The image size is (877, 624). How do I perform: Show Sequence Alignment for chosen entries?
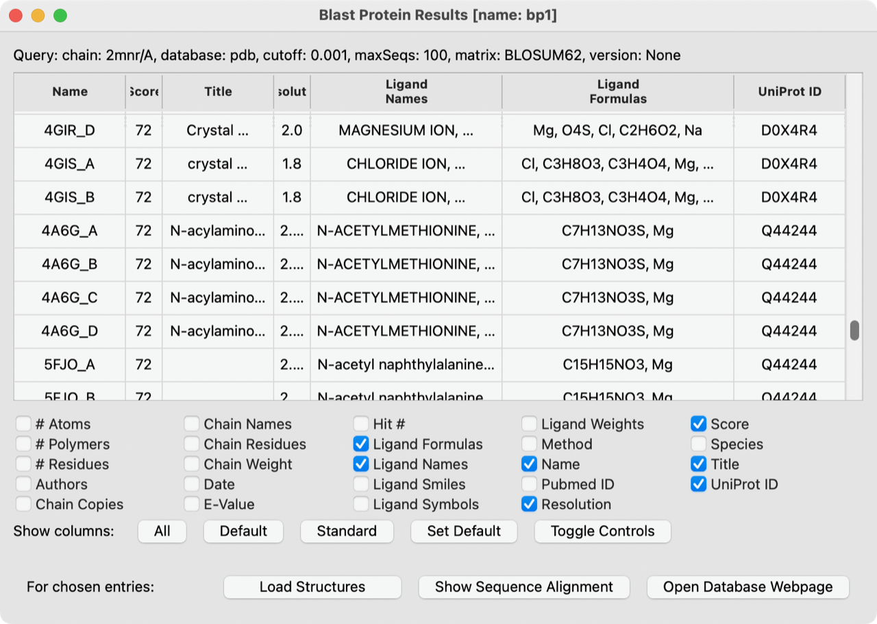click(x=523, y=587)
